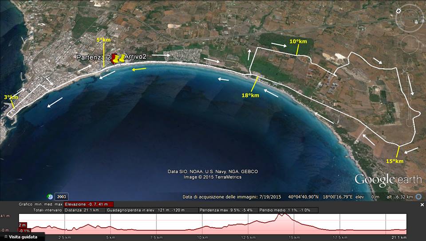Close the elevation profile panel
The image size is (426, 241).
point(422,205)
